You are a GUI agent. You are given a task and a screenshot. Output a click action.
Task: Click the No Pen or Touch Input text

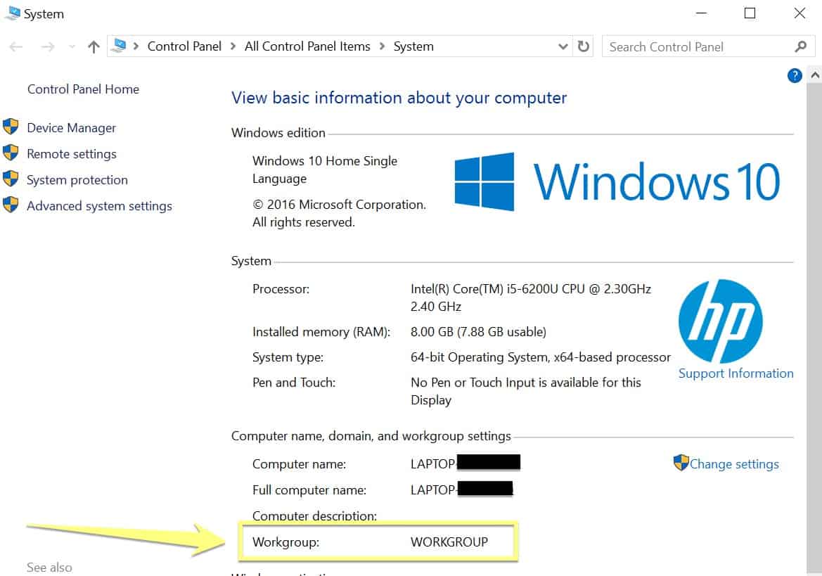(x=526, y=392)
